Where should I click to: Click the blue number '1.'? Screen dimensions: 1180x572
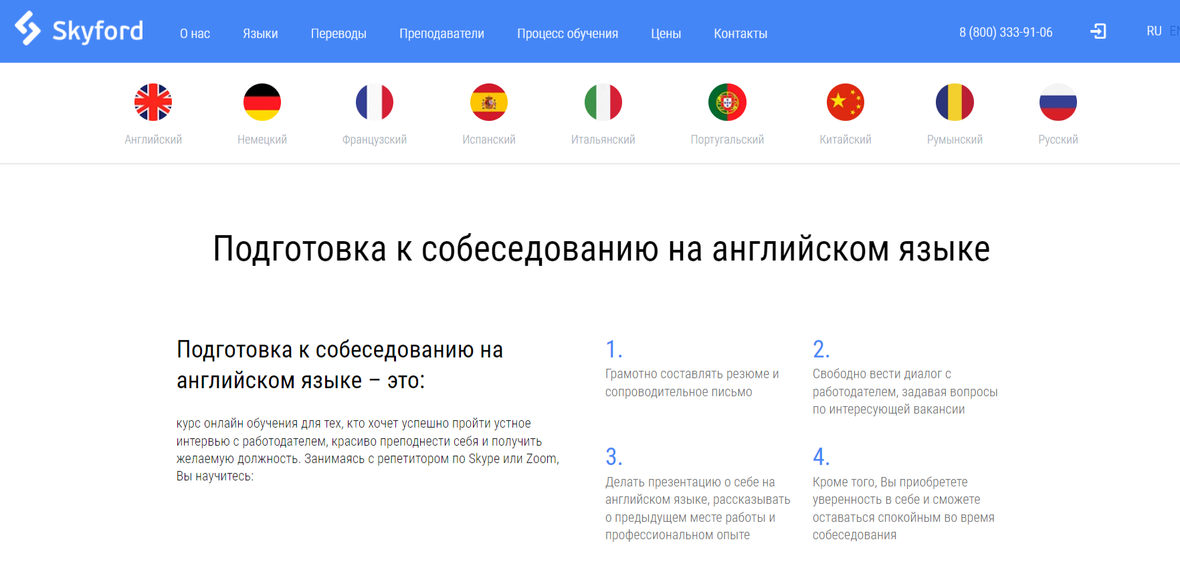(x=614, y=349)
